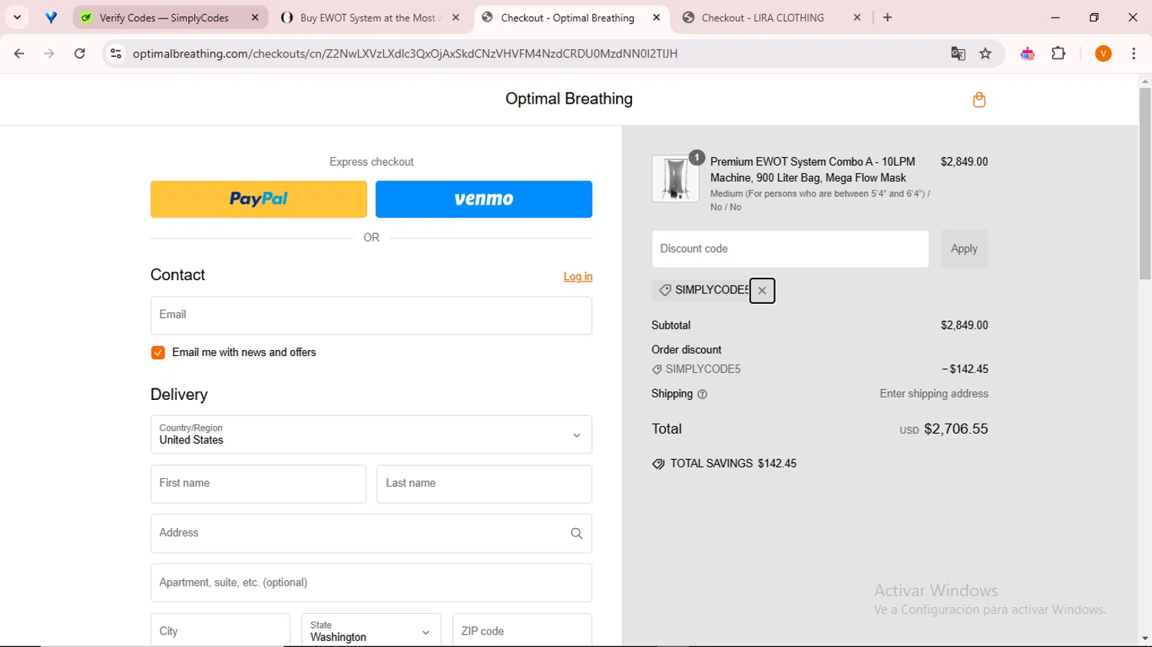1152x647 pixels.
Task: Open the tab search dropdown arrow
Action: point(17,18)
